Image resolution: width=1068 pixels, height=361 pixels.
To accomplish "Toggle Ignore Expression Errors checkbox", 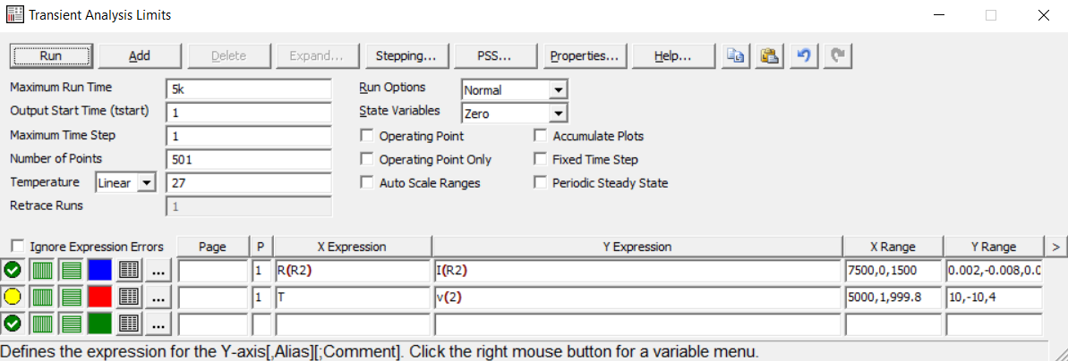I will [x=18, y=247].
